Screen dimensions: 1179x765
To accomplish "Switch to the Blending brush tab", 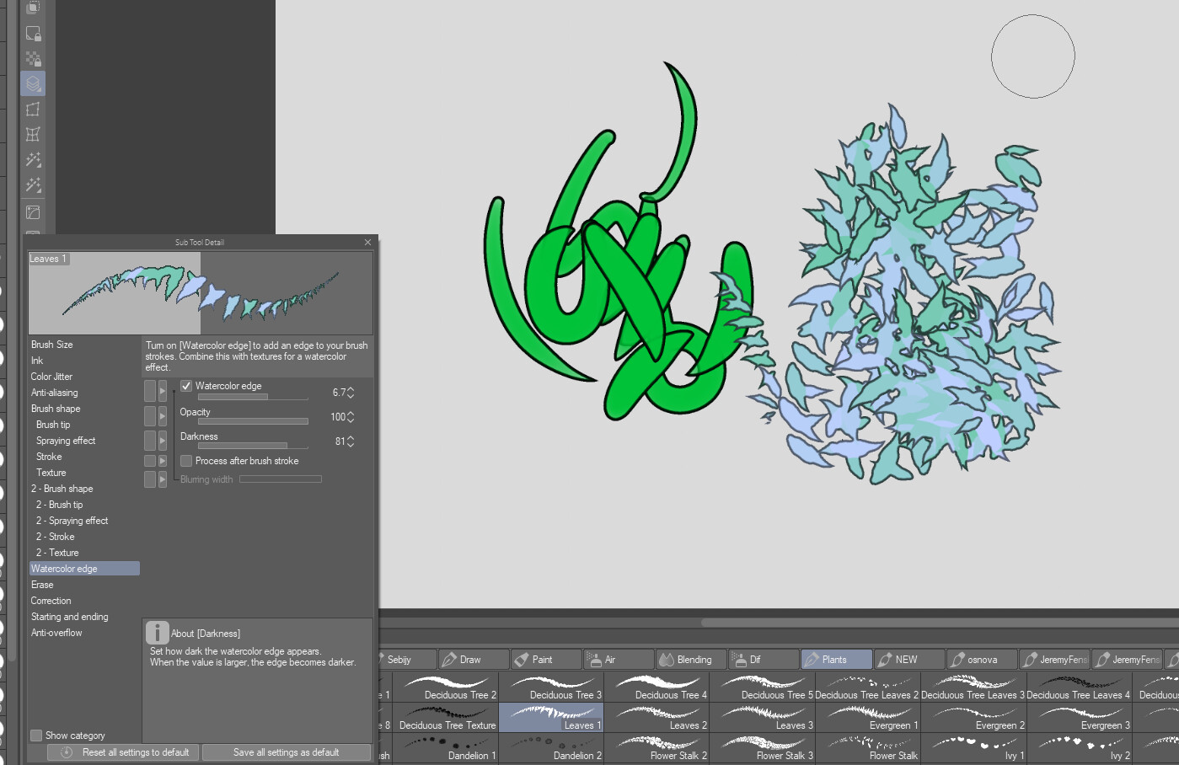I will pyautogui.click(x=691, y=660).
